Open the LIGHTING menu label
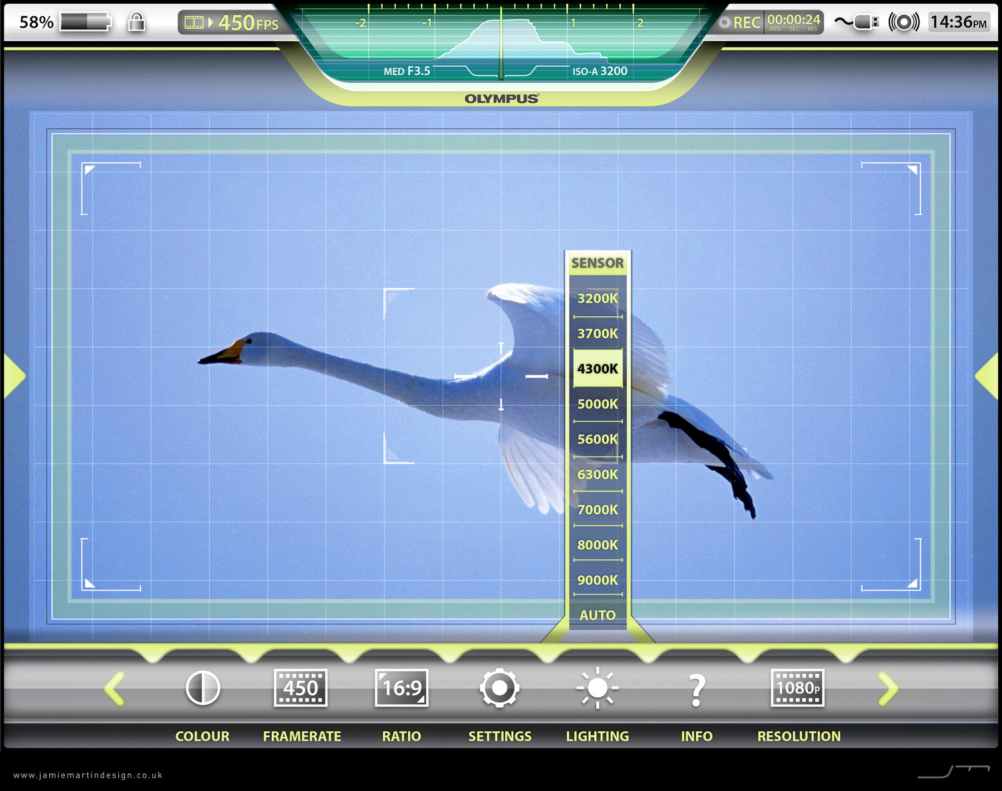This screenshot has width=1002, height=791. pos(597,737)
